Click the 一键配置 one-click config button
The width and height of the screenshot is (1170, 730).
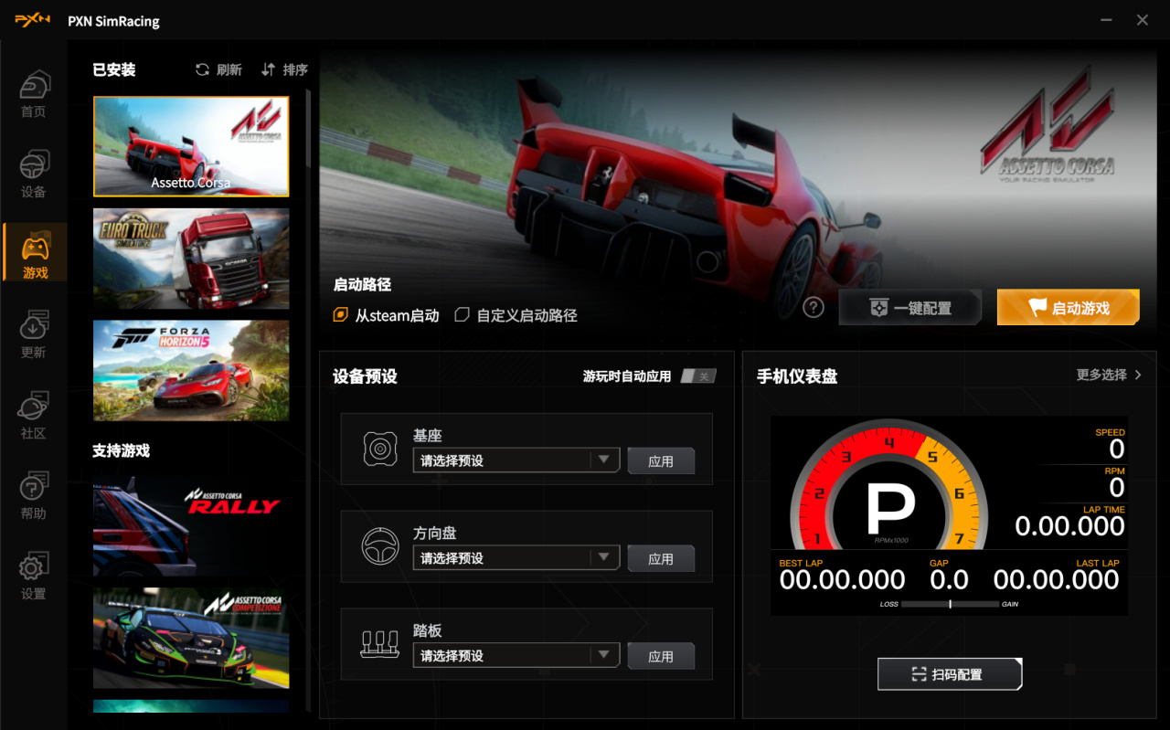pos(910,308)
